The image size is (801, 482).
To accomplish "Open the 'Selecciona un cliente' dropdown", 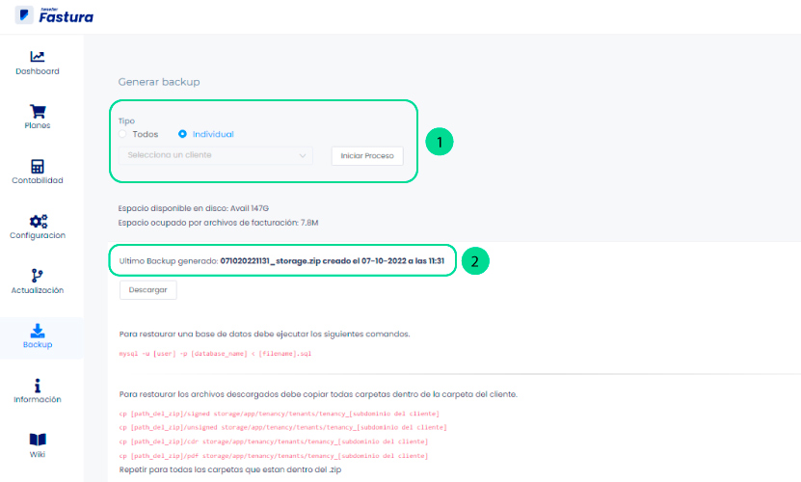I will (216, 155).
